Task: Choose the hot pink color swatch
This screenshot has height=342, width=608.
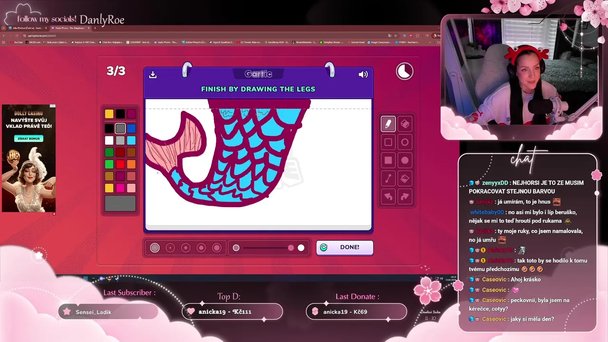Action: tap(120, 188)
